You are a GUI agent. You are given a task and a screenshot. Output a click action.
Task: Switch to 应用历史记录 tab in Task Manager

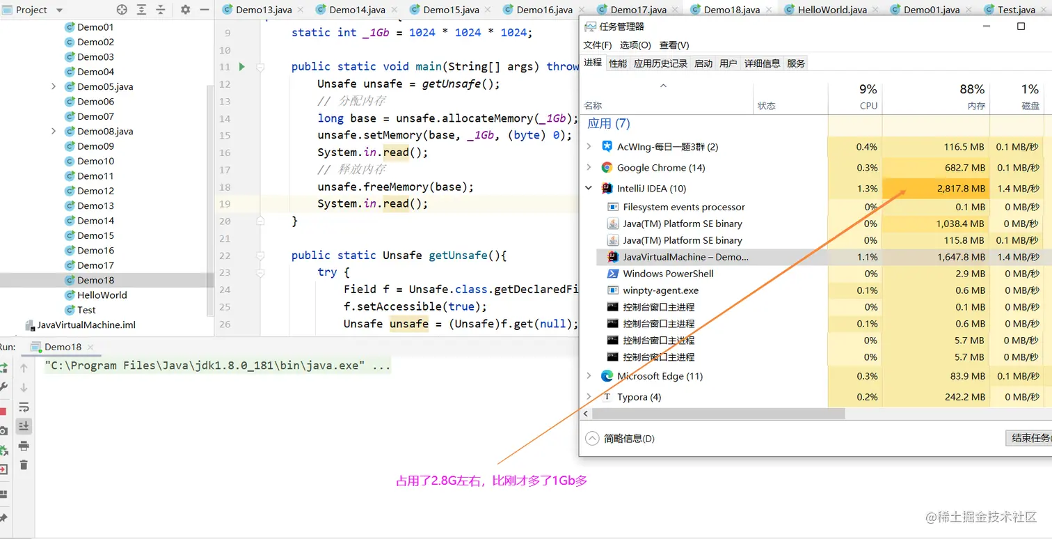(x=660, y=63)
